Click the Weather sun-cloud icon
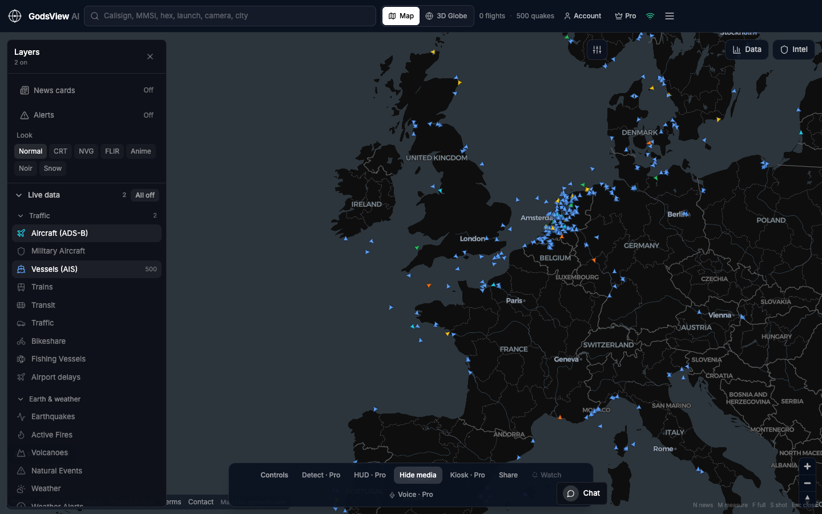 click(21, 489)
